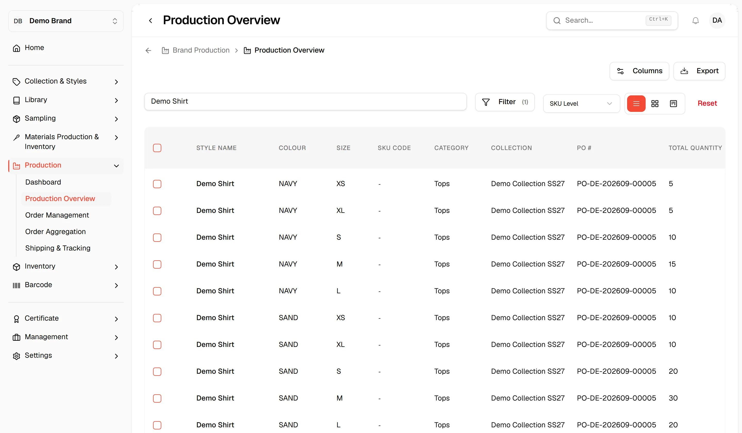Screen dimensions: 742x433
Task: Open the Demo Brand switcher
Action: [66, 21]
